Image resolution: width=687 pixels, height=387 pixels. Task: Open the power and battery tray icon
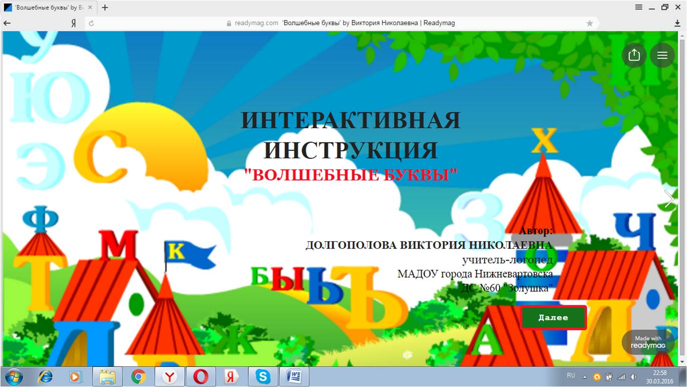point(609,377)
